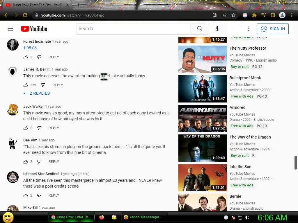The width and height of the screenshot is (298, 223).
Task: Dislike James R. Bell III's comment
Action: click(x=43, y=85)
